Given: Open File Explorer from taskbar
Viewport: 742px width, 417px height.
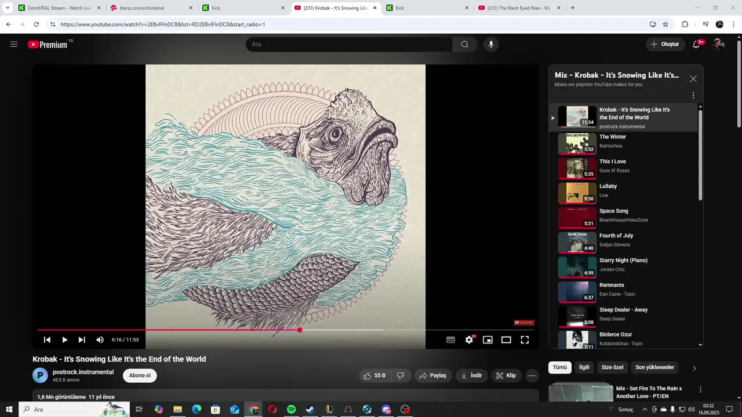Looking at the screenshot, I should tap(177, 409).
